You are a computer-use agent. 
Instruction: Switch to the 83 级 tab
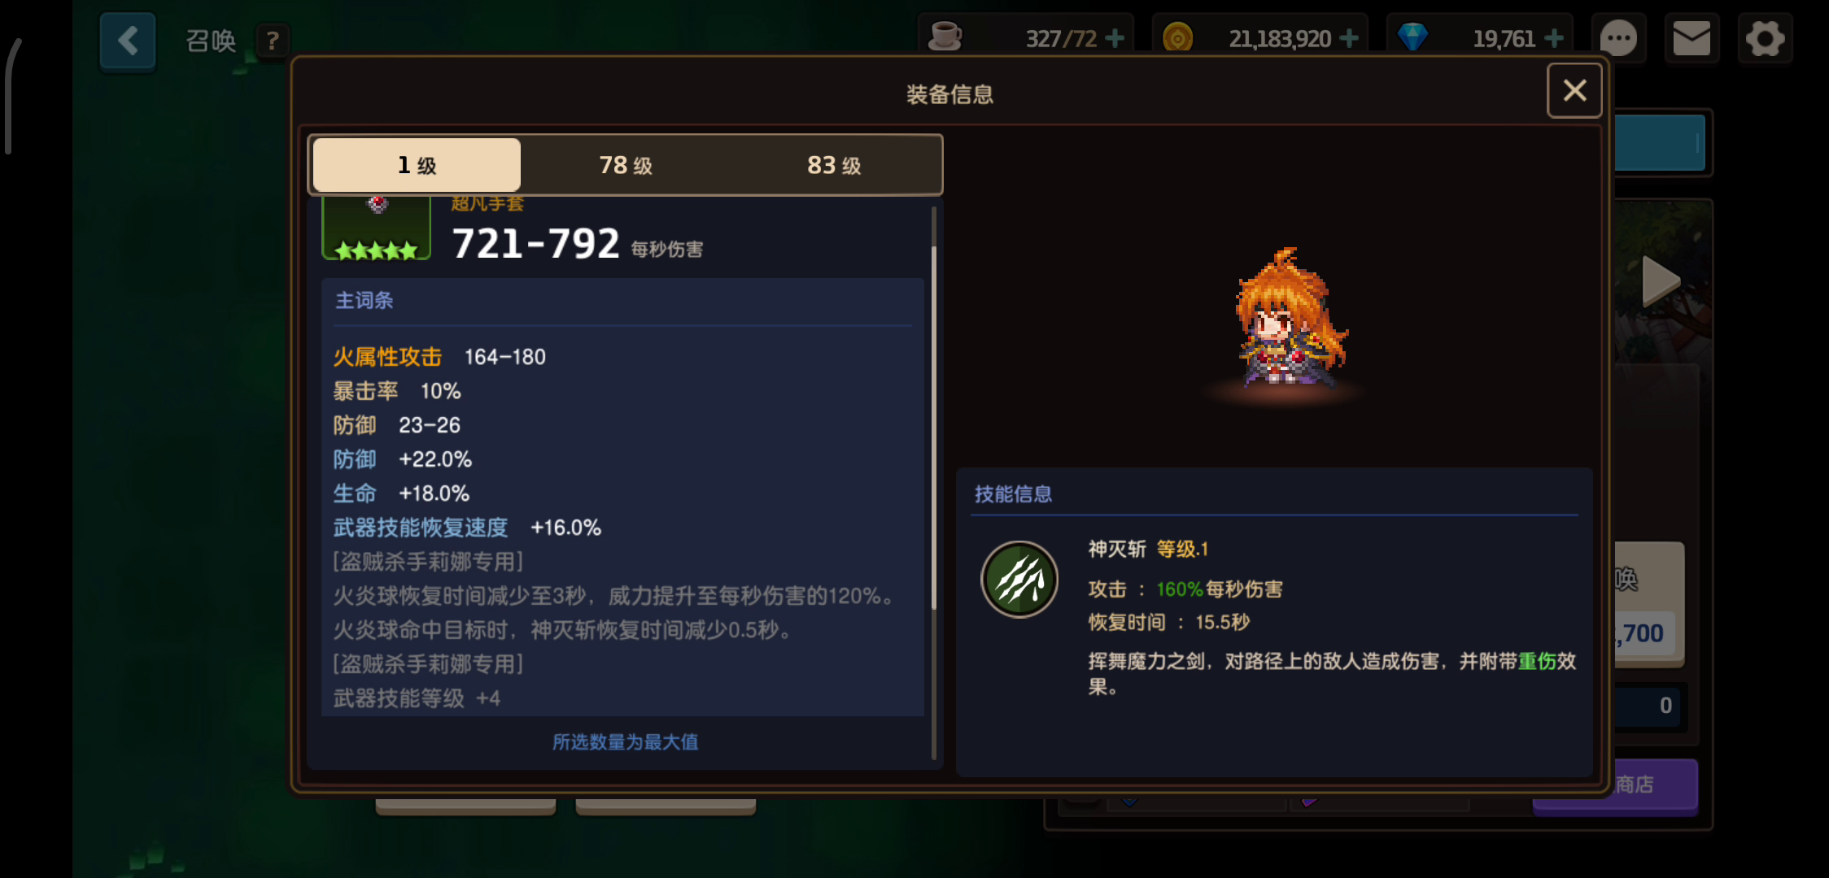pos(834,165)
